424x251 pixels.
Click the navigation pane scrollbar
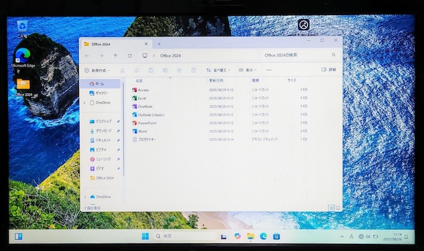[123, 129]
